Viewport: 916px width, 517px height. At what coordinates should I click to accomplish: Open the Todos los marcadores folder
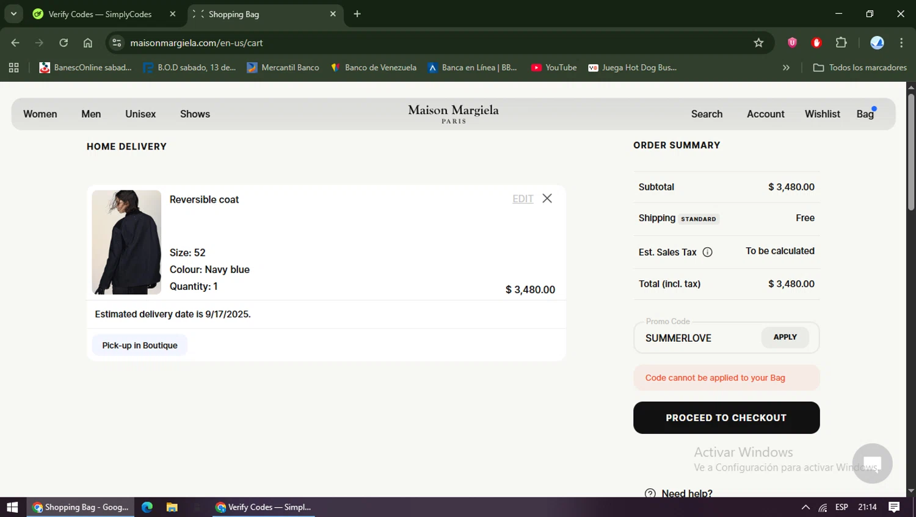point(860,68)
